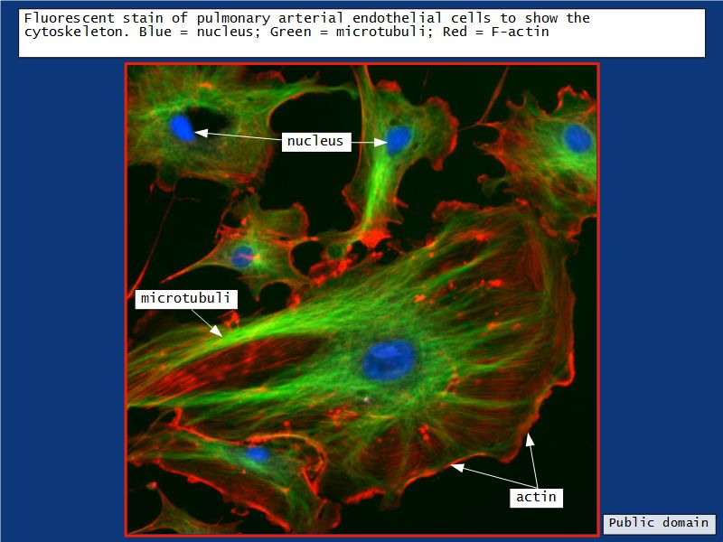This screenshot has width=723, height=542.
Task: Select the "actin" label box
Action: pyautogui.click(x=536, y=497)
